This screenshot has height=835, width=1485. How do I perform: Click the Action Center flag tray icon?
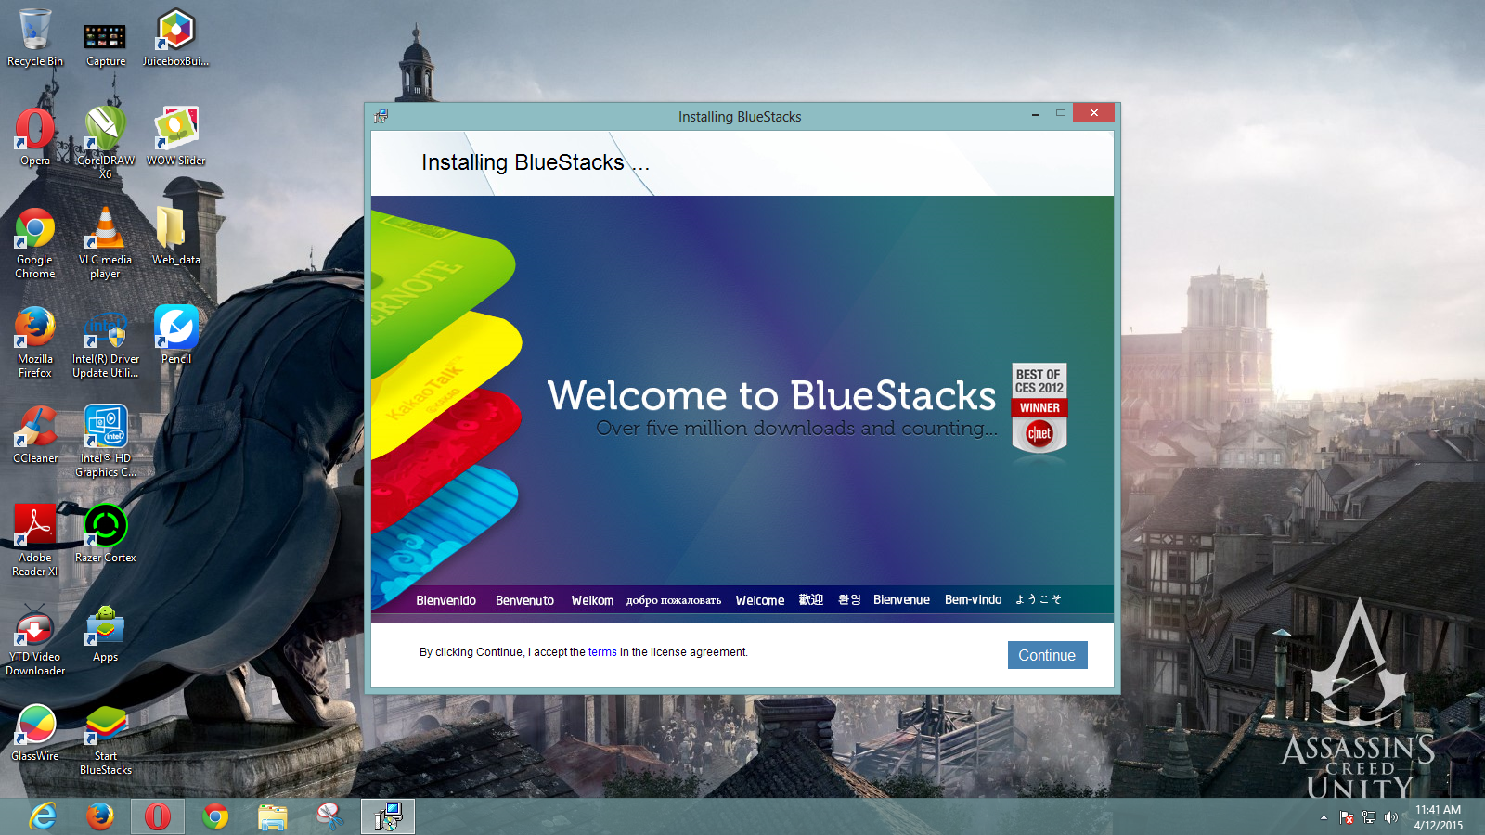(x=1347, y=817)
